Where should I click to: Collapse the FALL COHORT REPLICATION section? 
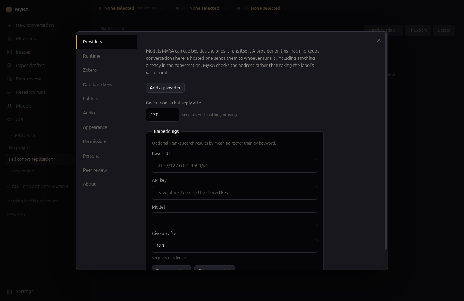coord(38,187)
